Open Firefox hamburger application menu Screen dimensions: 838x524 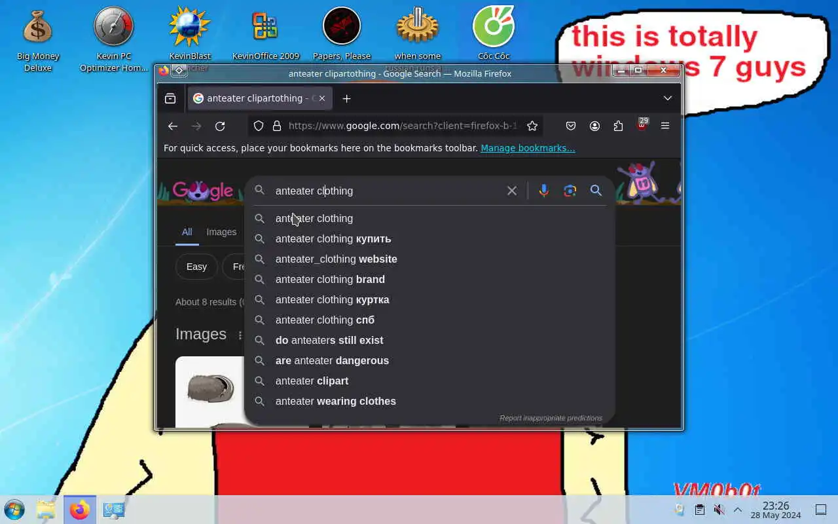[x=665, y=126]
